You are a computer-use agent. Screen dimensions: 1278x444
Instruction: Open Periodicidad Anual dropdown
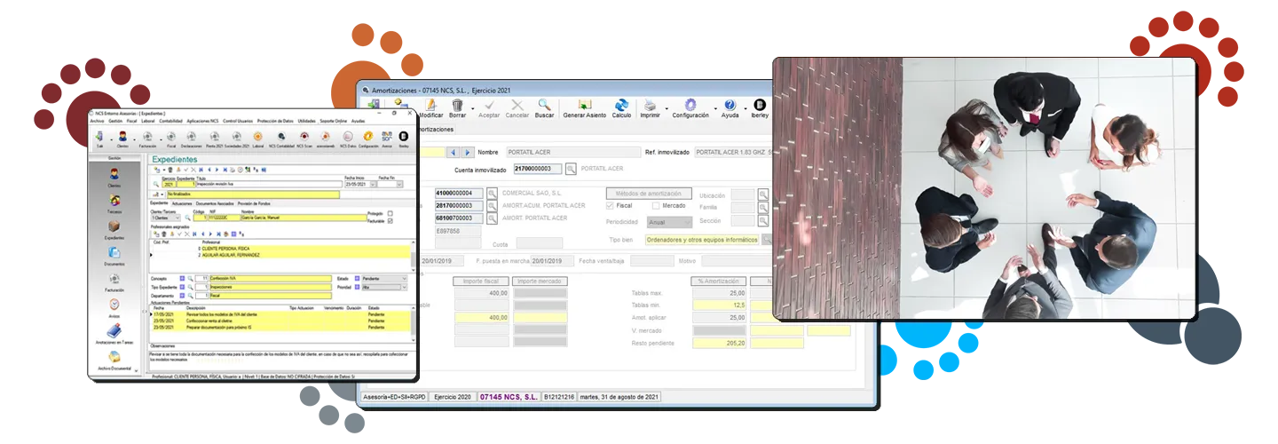tap(670, 222)
